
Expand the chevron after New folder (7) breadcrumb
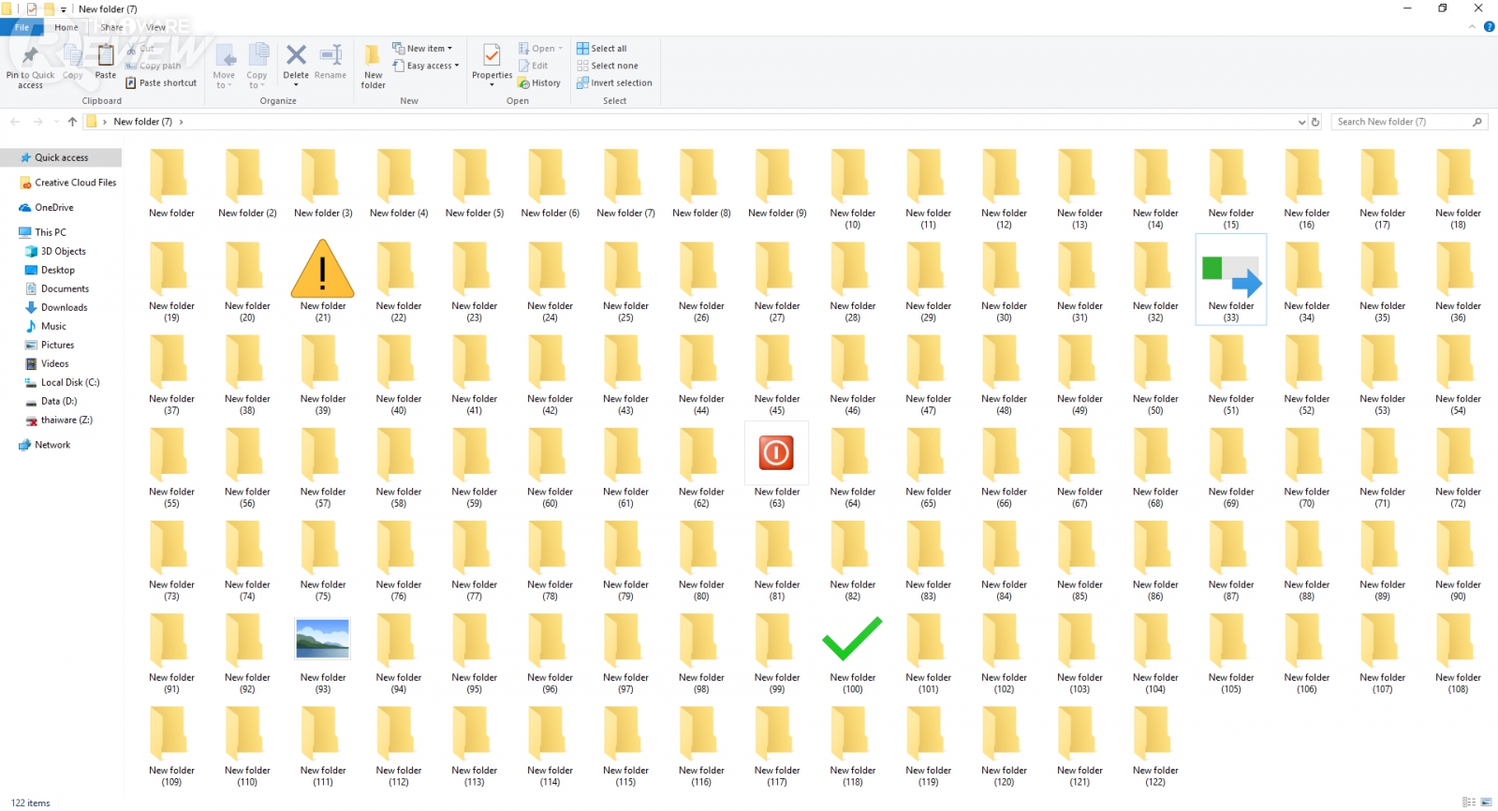(181, 122)
